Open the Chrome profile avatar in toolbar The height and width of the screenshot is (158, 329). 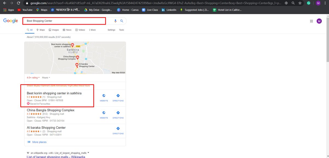pos(318,3)
